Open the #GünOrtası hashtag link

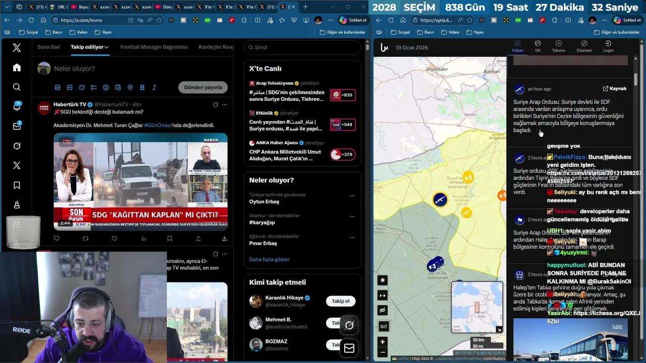tap(157, 125)
